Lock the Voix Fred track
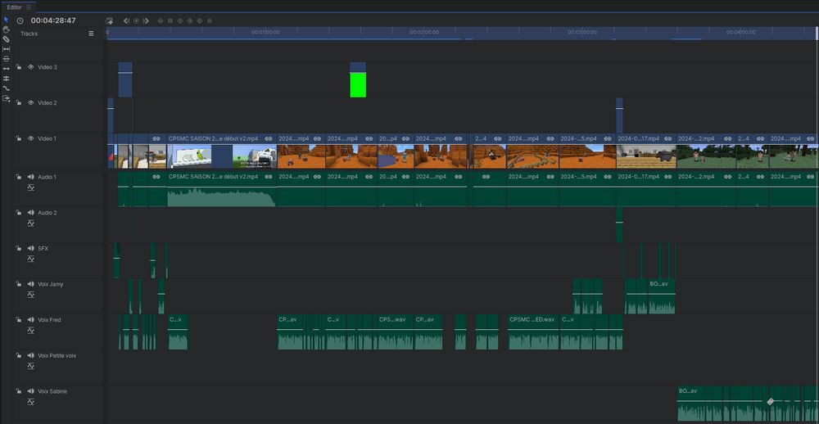Screen dimensions: 819x424 point(18,319)
